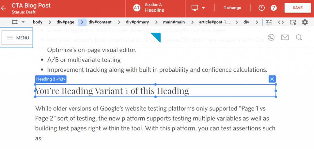The image size is (314, 149).
Task: Click the Heading 3 <h3> element tag
Action: pyautogui.click(x=51, y=79)
